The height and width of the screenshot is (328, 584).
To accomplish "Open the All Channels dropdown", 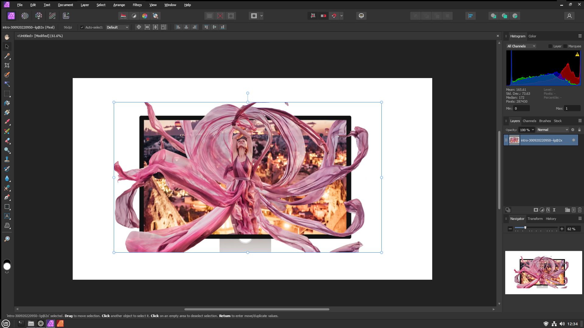I will pos(521,46).
